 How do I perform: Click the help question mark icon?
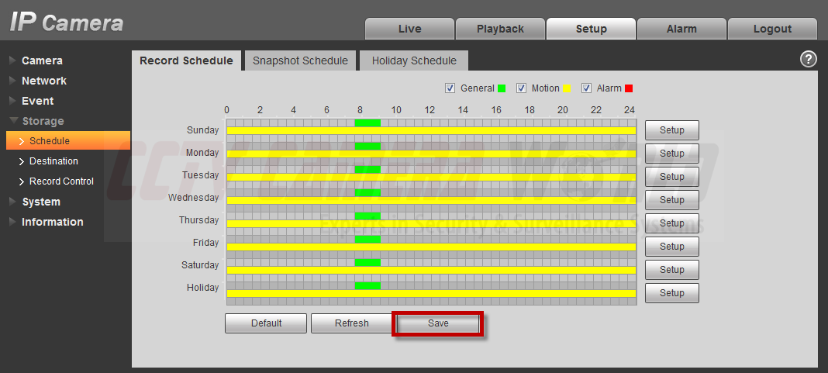click(x=808, y=60)
